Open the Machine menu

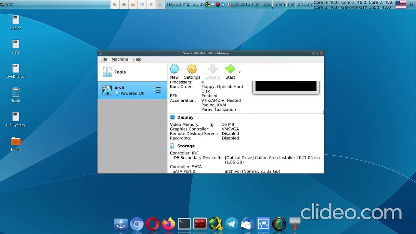(120, 59)
